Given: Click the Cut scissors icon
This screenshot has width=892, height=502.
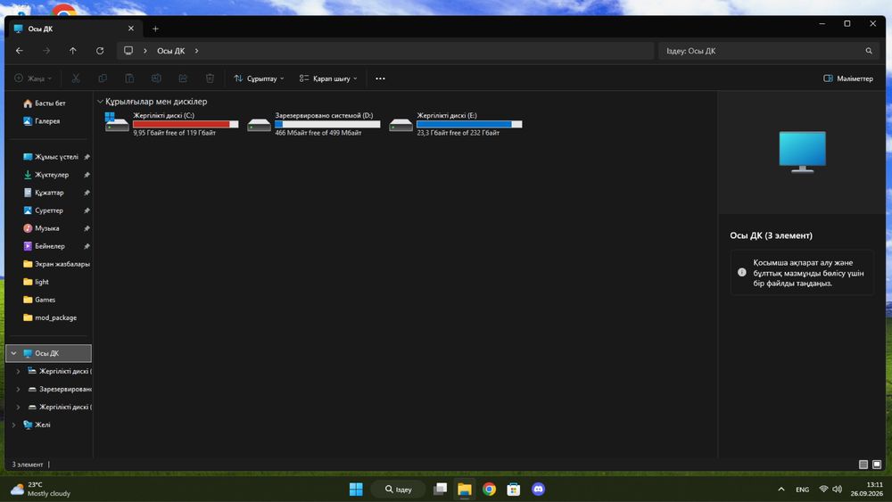Looking at the screenshot, I should coord(76,78).
